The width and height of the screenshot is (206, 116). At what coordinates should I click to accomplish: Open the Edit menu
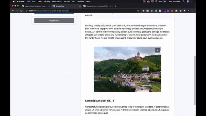pos(33,1)
